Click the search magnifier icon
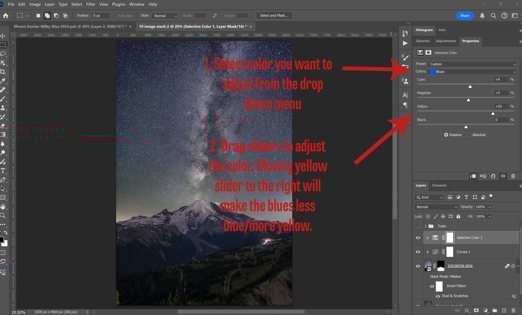The image size is (522, 315). tap(493, 16)
